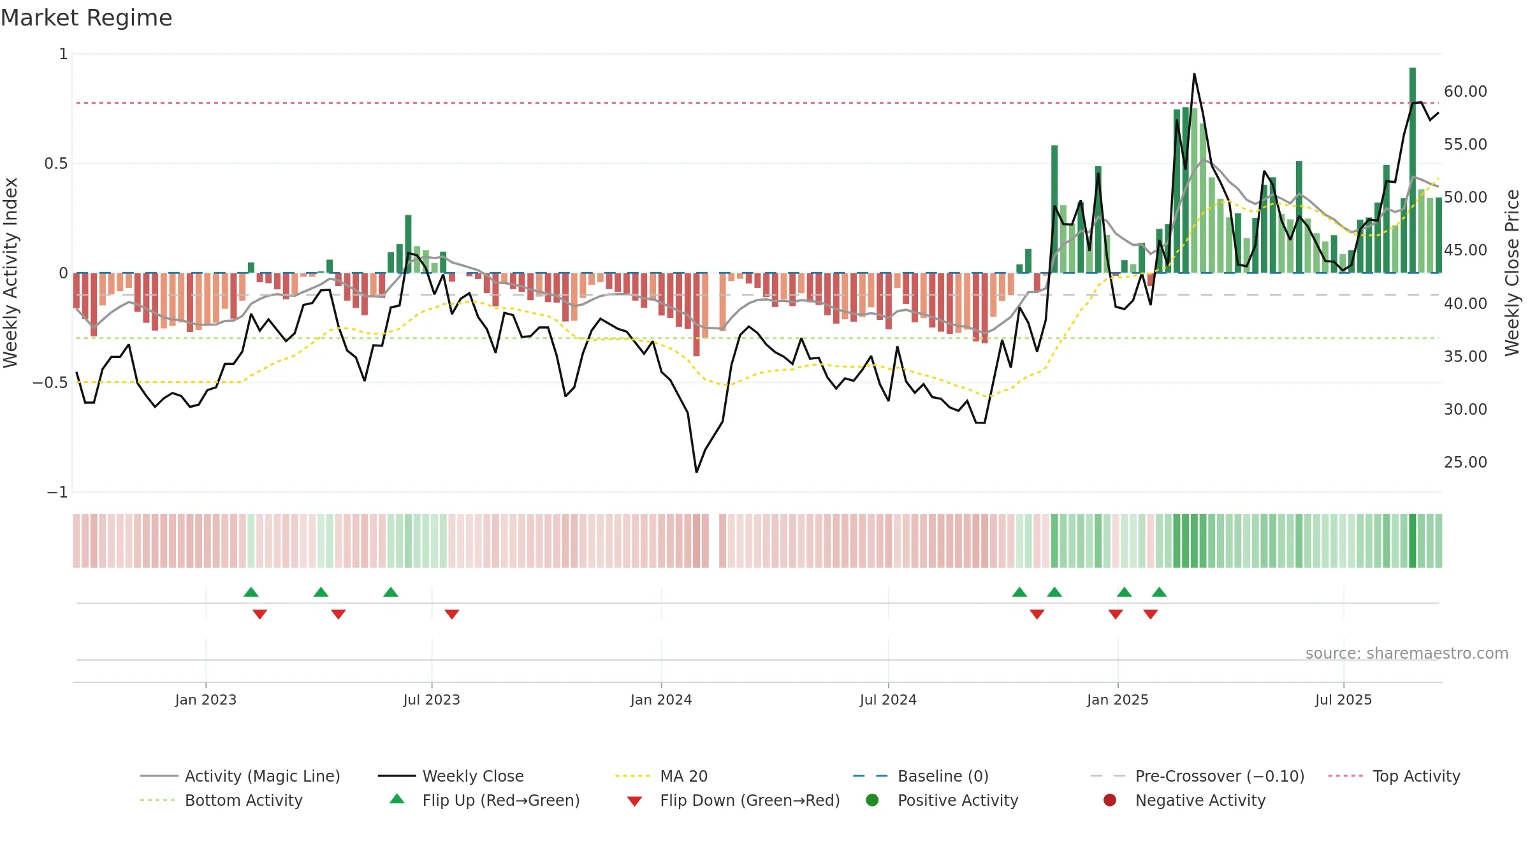Click the Jan 2025 axis label
Viewport: 1530px width, 860px height.
click(1118, 700)
